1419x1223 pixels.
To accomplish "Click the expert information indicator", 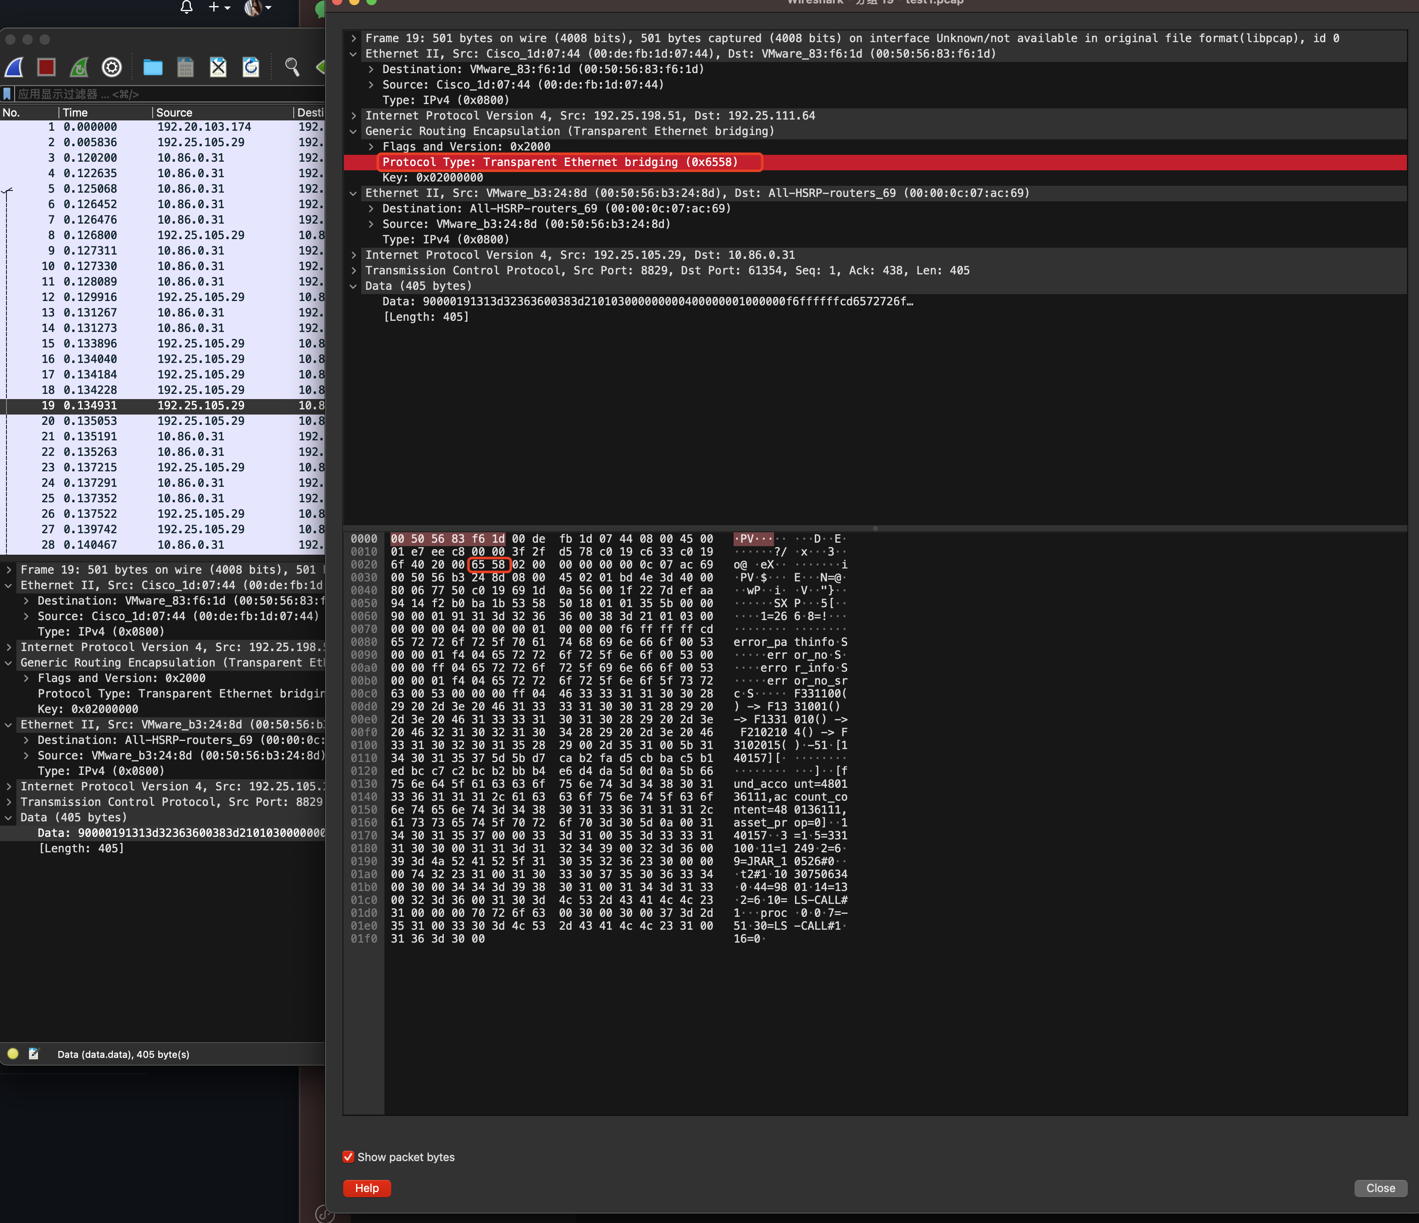I will click(x=12, y=1054).
